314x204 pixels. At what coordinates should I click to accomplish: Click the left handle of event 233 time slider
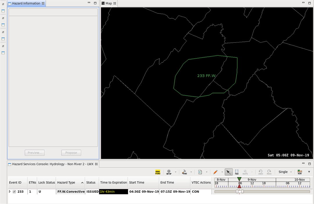237,192
